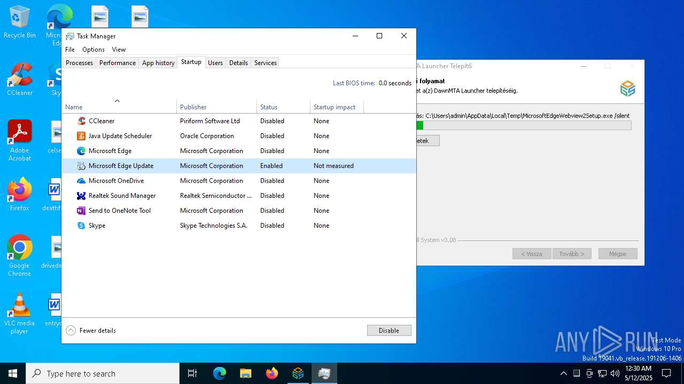Switch to the Users tab

pyautogui.click(x=215, y=63)
